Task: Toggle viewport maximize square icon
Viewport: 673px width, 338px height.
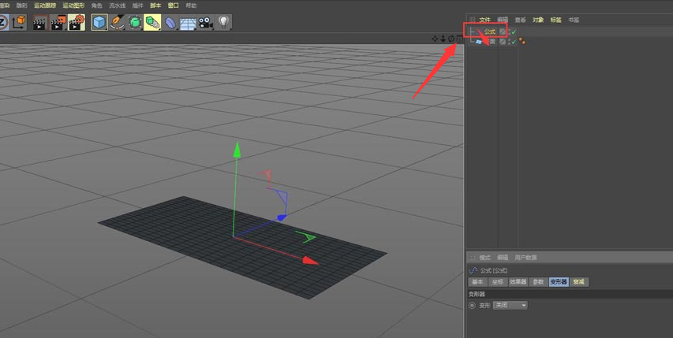Action: point(459,39)
